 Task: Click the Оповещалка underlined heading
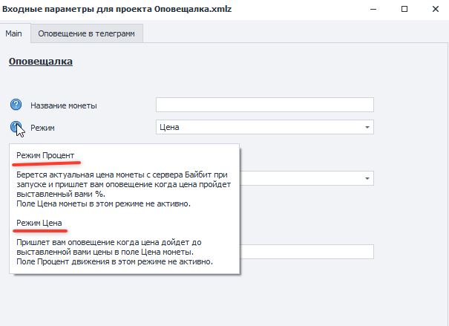40,62
